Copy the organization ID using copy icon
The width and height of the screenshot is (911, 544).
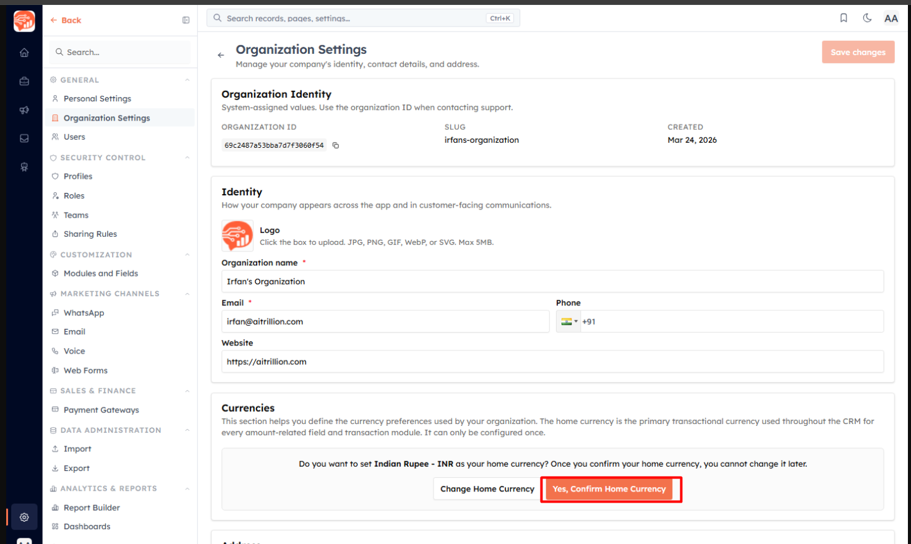click(x=336, y=145)
